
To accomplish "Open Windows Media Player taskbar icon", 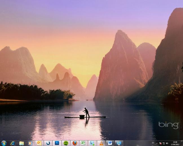I will tap(30, 143).
